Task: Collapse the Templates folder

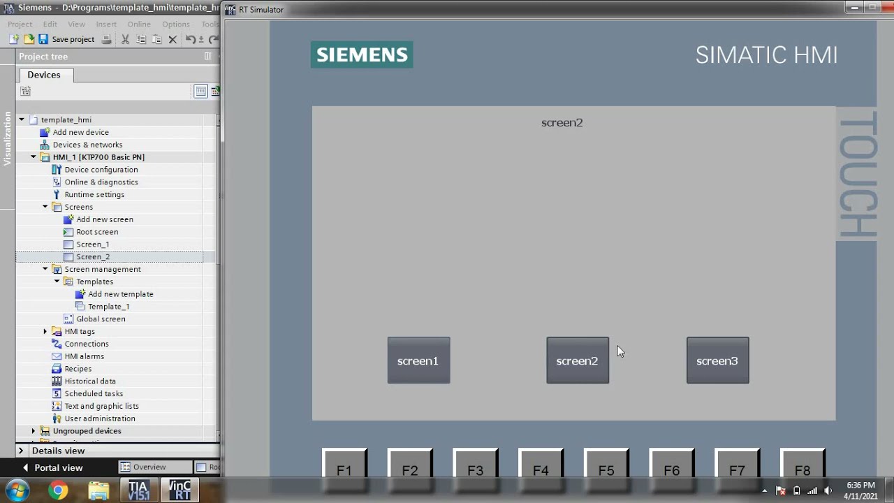Action: (57, 282)
